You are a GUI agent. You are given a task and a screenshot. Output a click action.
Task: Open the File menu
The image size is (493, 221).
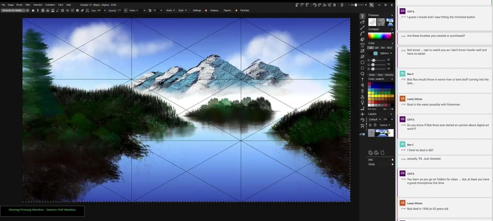pos(3,5)
